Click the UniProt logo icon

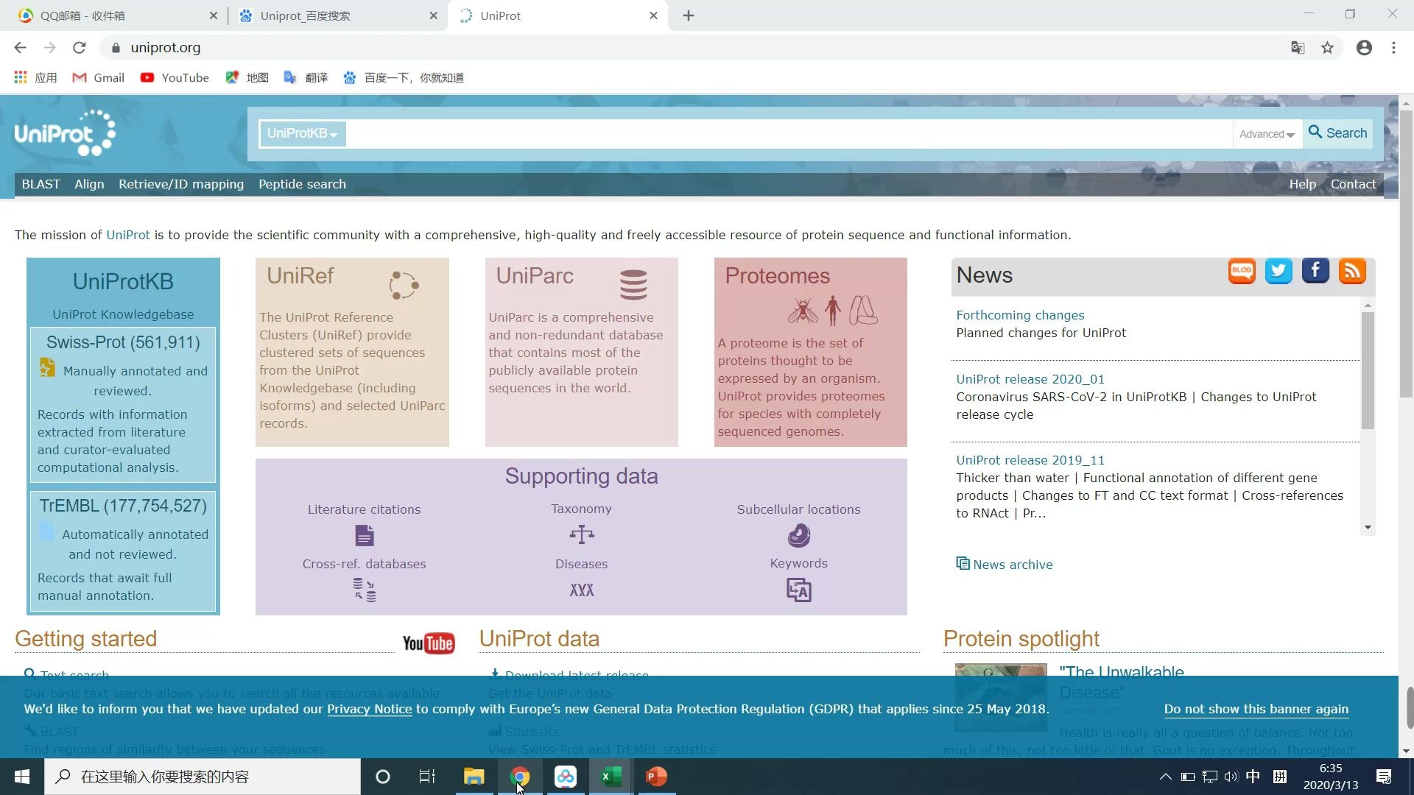click(64, 134)
